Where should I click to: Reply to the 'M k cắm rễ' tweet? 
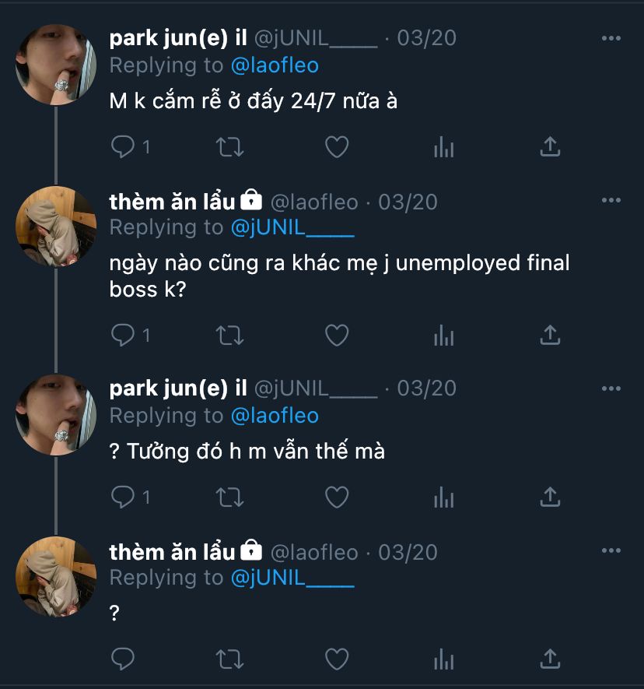(124, 146)
